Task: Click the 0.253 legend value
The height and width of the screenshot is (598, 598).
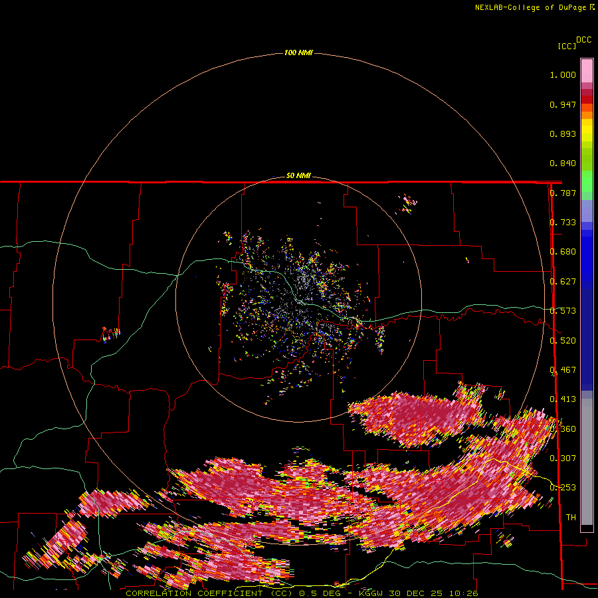Action: pyautogui.click(x=563, y=488)
